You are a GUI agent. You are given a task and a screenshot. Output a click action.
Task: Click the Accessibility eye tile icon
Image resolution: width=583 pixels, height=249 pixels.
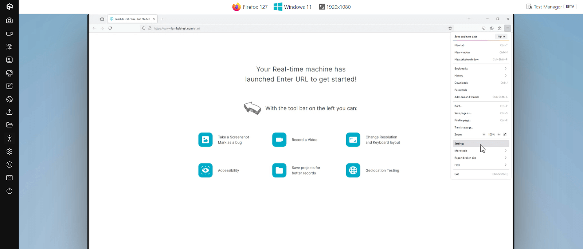[x=206, y=170]
